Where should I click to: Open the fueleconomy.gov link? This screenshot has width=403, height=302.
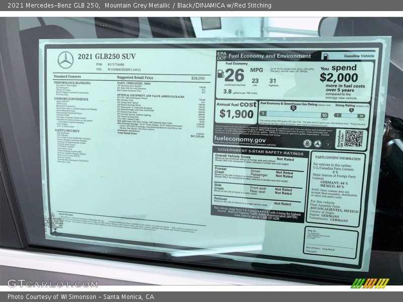[240, 139]
